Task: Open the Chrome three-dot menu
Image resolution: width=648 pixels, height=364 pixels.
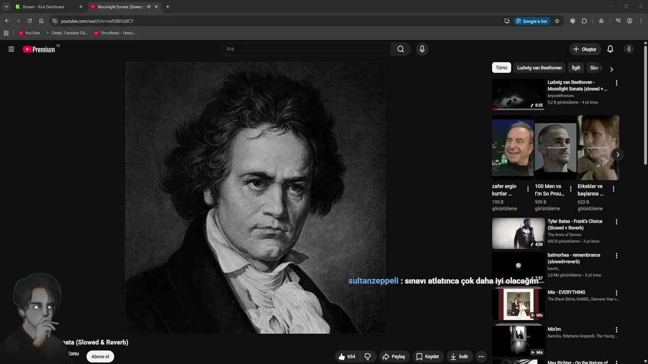Action: click(640, 21)
